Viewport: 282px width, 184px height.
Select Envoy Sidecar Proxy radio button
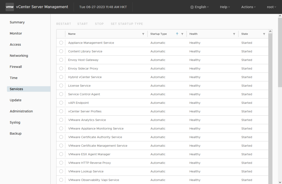[x=61, y=68]
